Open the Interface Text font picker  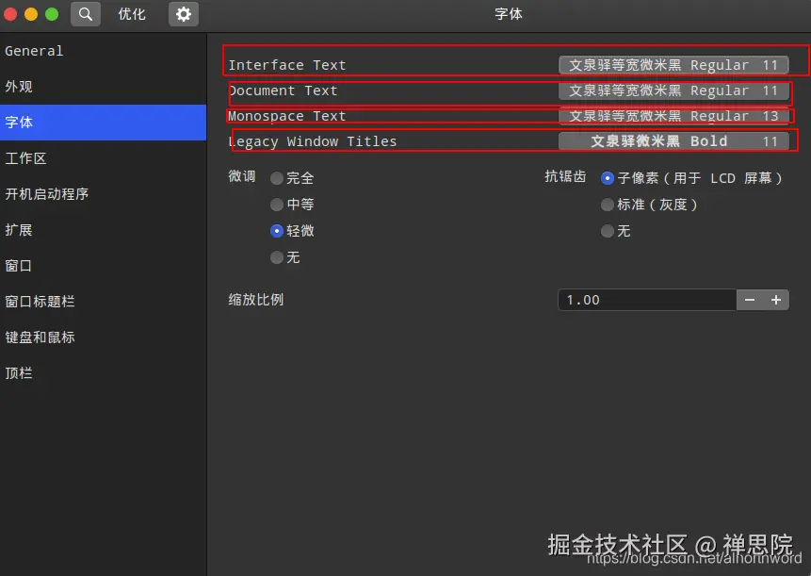675,64
